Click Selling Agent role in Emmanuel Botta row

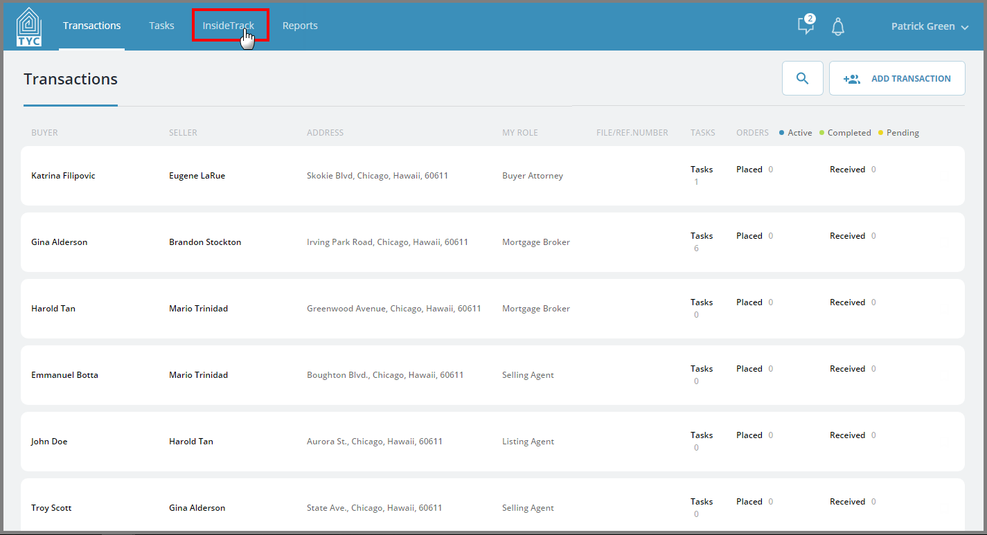(528, 375)
